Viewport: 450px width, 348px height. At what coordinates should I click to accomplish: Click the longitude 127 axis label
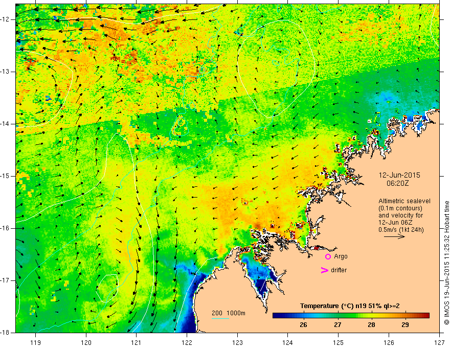coord(439,342)
